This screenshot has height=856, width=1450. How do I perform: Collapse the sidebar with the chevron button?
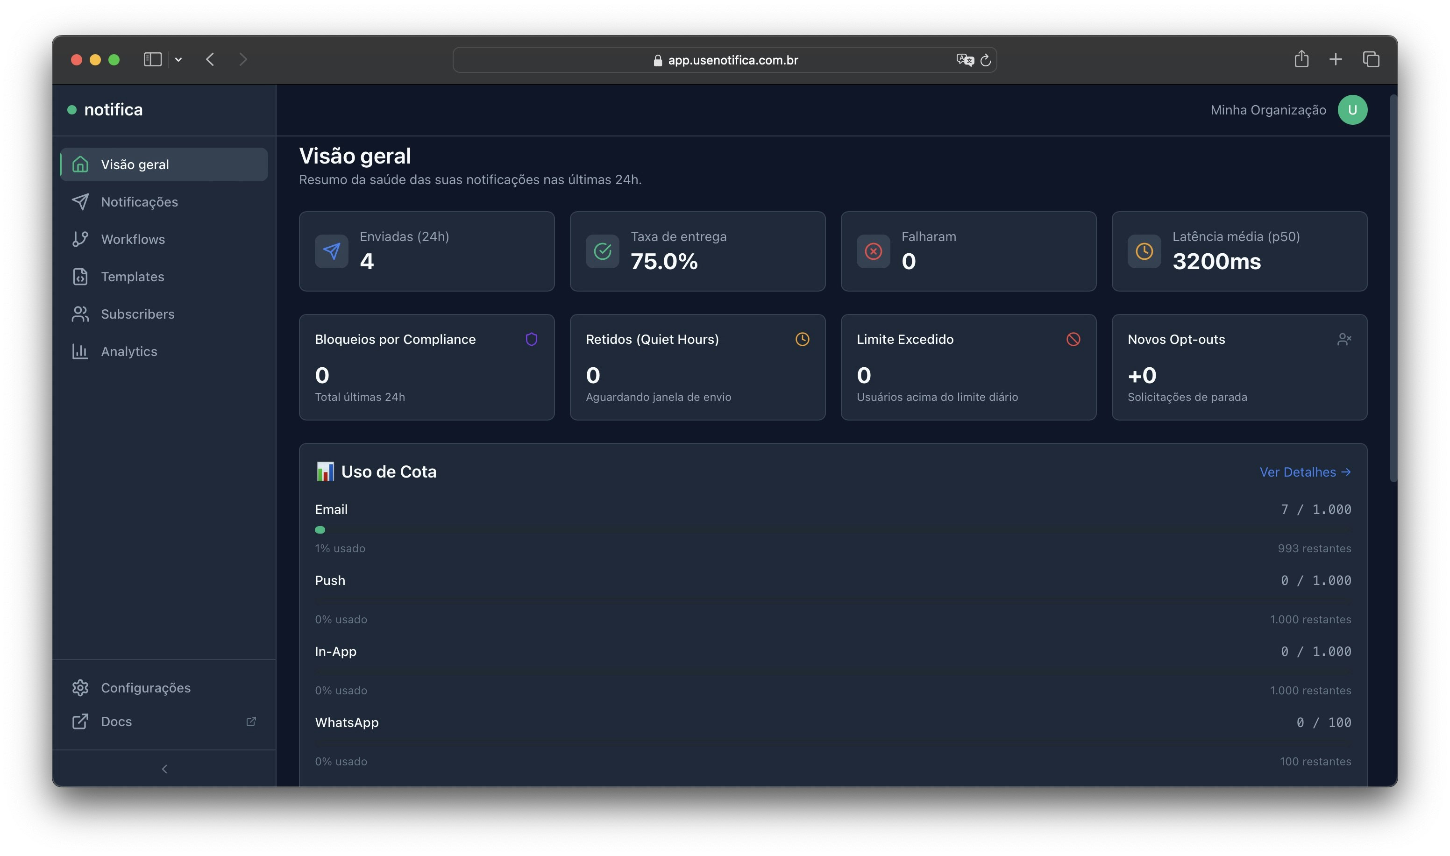coord(164,768)
